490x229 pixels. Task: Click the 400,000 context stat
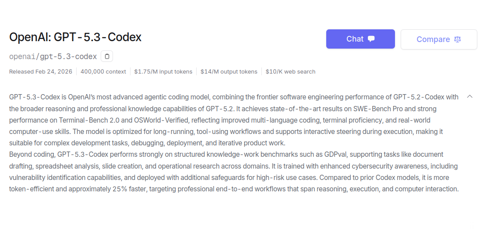(x=103, y=71)
